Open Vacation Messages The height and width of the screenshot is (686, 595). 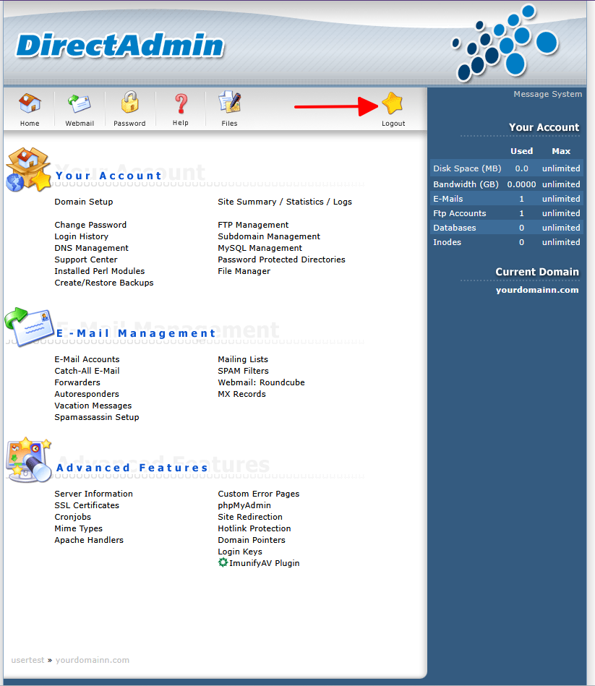click(x=93, y=406)
